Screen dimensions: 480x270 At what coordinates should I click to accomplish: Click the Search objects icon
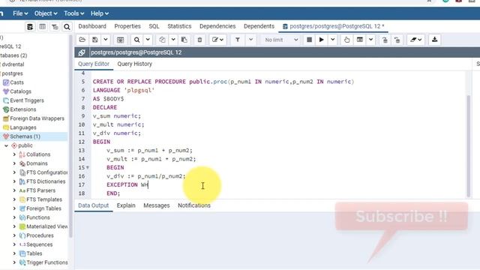tap(67, 27)
